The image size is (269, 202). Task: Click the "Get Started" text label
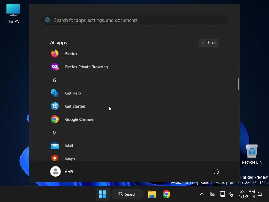75,106
